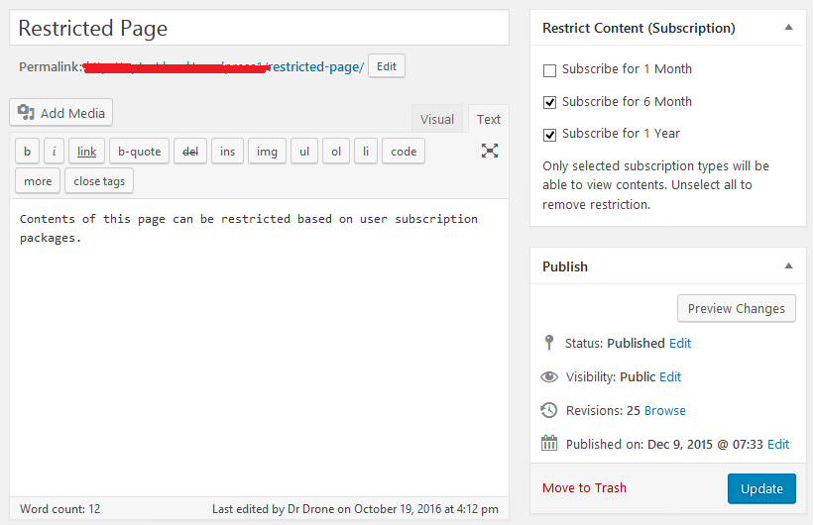The width and height of the screenshot is (814, 525).
Task: Collapse the Restrict Content panel
Action: 788,29
